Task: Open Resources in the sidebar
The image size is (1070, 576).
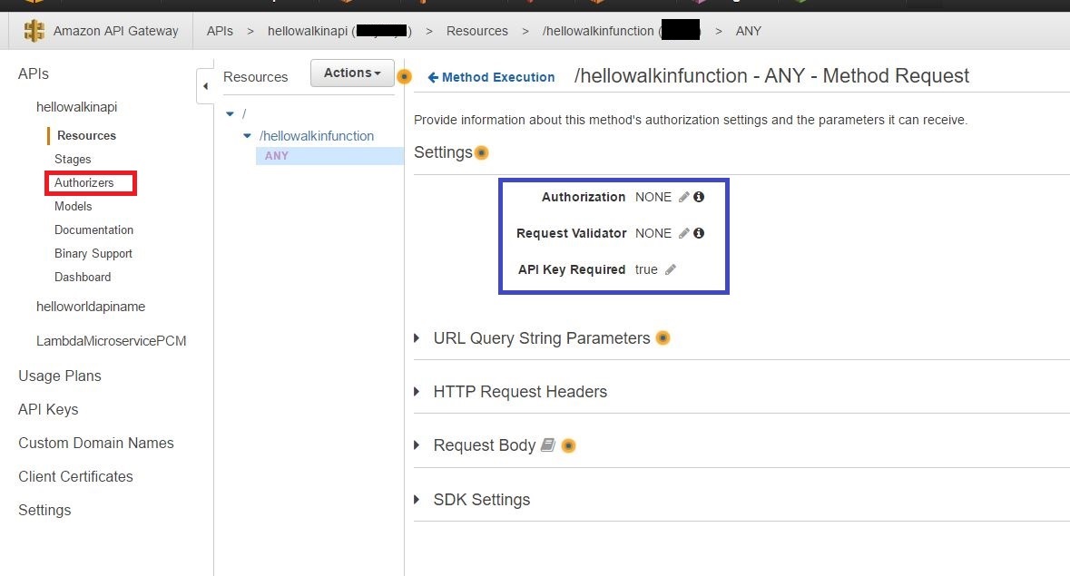Action: pyautogui.click(x=86, y=136)
